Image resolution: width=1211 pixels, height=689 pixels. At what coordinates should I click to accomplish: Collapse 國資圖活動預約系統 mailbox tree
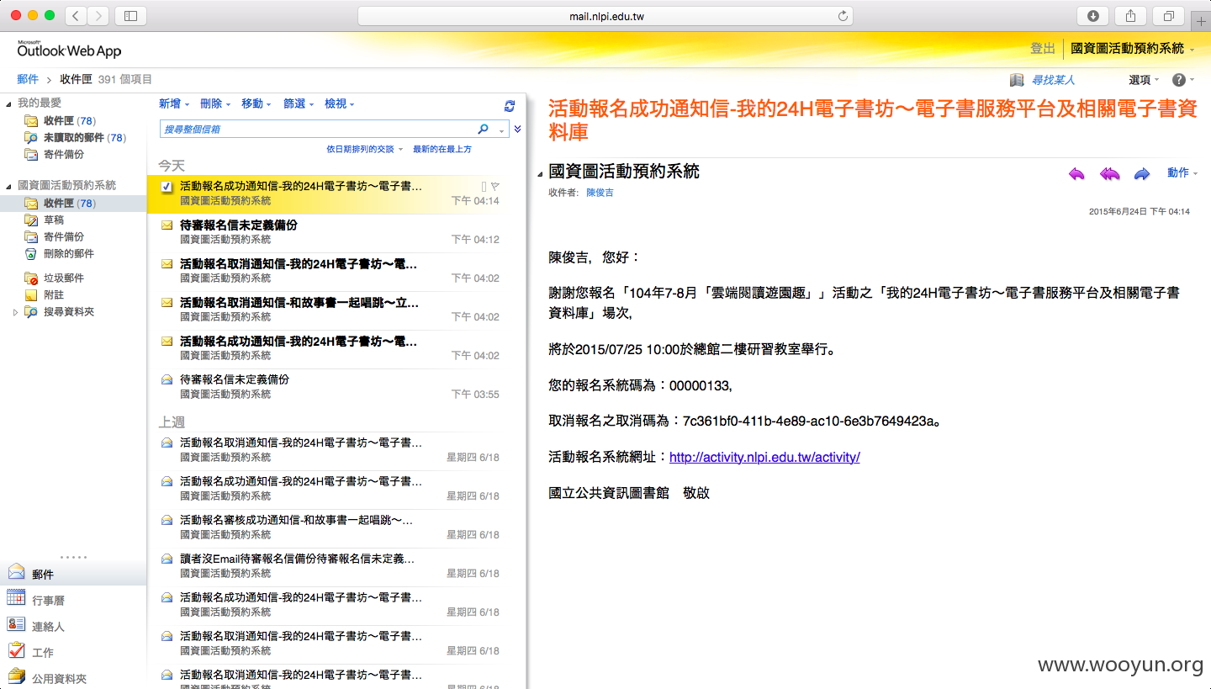pos(9,186)
